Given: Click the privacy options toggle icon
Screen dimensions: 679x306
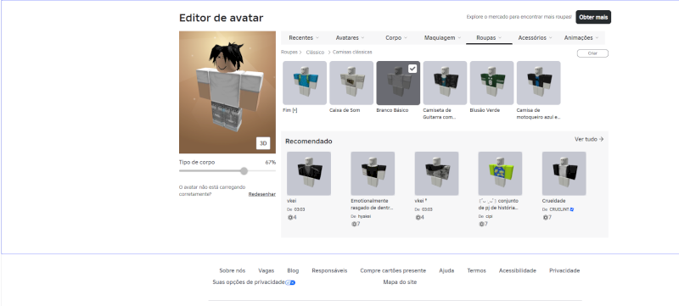Looking at the screenshot, I should tap(290, 282).
